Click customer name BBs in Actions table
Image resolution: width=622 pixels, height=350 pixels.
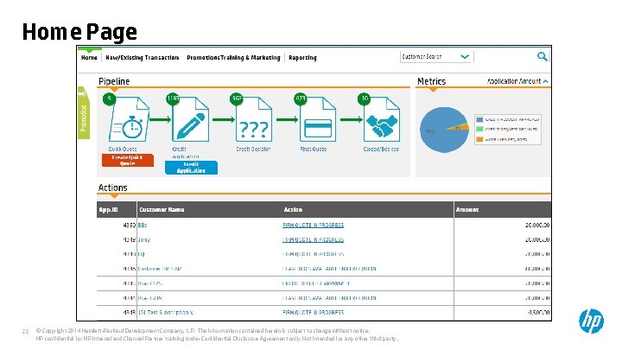(x=143, y=226)
